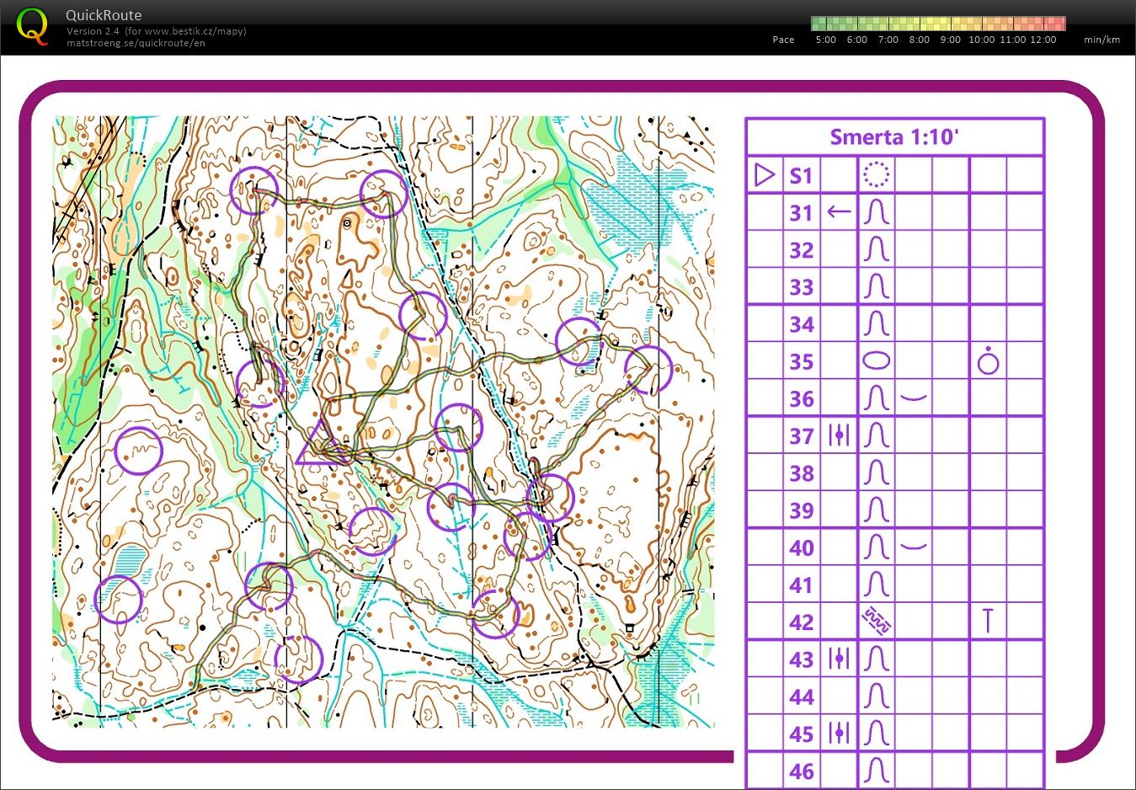Click the knoll symbol in row 36
Viewport: 1136px width, 790px height.
pos(876,398)
